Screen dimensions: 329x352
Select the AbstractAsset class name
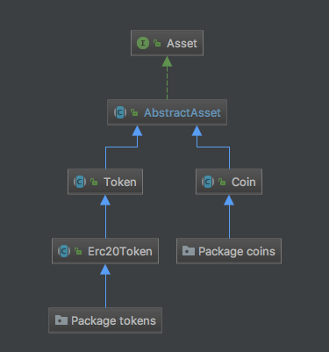(x=182, y=112)
